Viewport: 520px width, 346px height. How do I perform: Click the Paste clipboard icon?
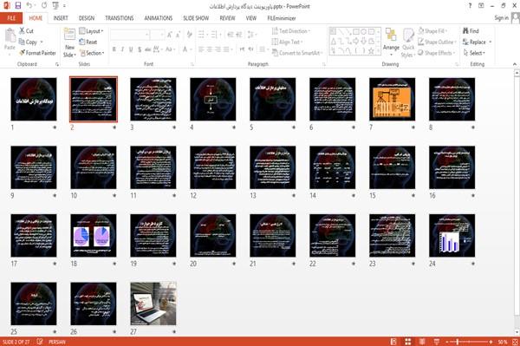10,36
